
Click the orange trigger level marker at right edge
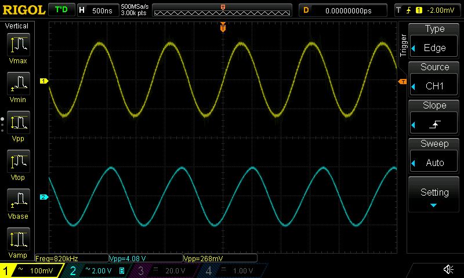403,81
